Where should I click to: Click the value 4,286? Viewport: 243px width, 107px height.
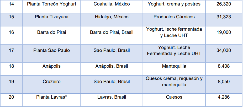(224, 97)
